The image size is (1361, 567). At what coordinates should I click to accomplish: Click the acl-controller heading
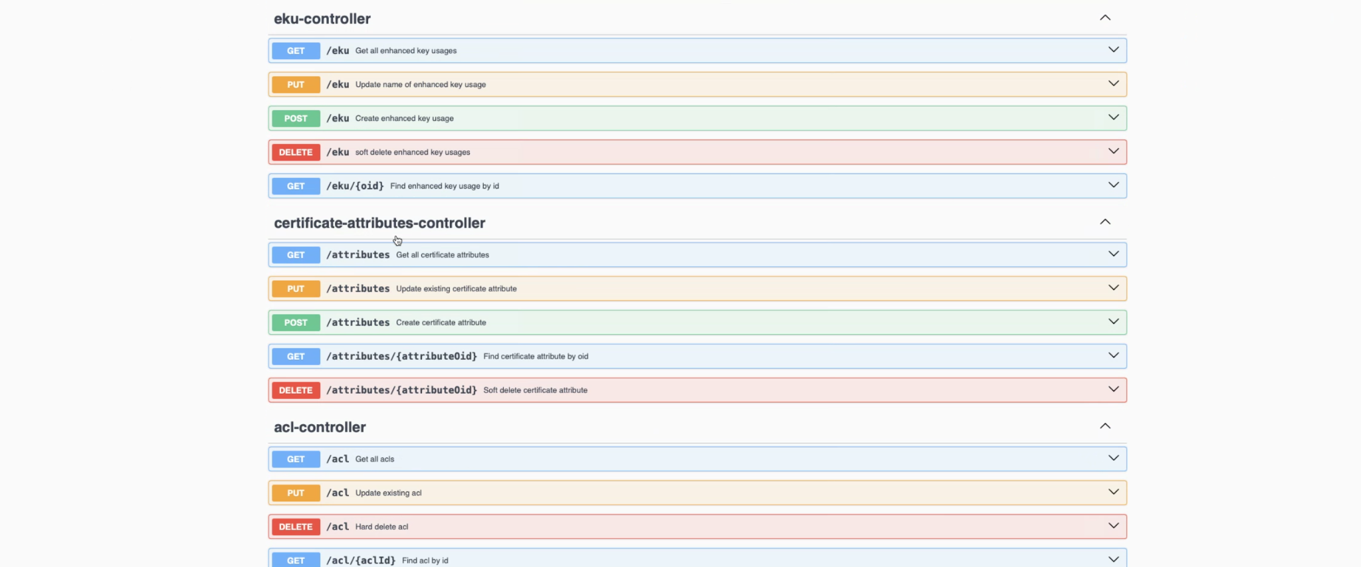tap(320, 427)
